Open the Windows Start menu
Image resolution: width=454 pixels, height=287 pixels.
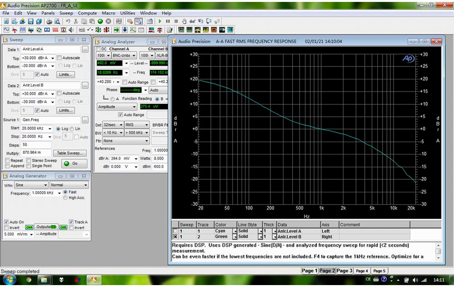pyautogui.click(x=10, y=279)
